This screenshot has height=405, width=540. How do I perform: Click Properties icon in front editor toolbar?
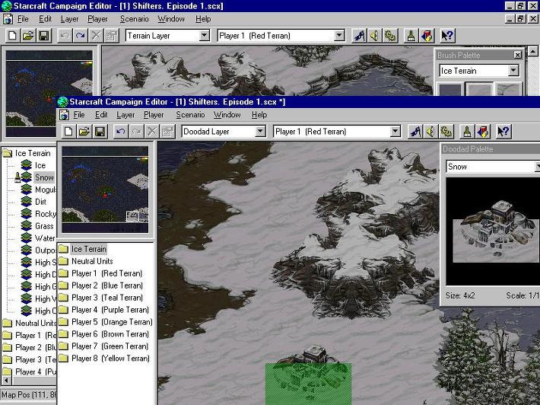[167, 132]
